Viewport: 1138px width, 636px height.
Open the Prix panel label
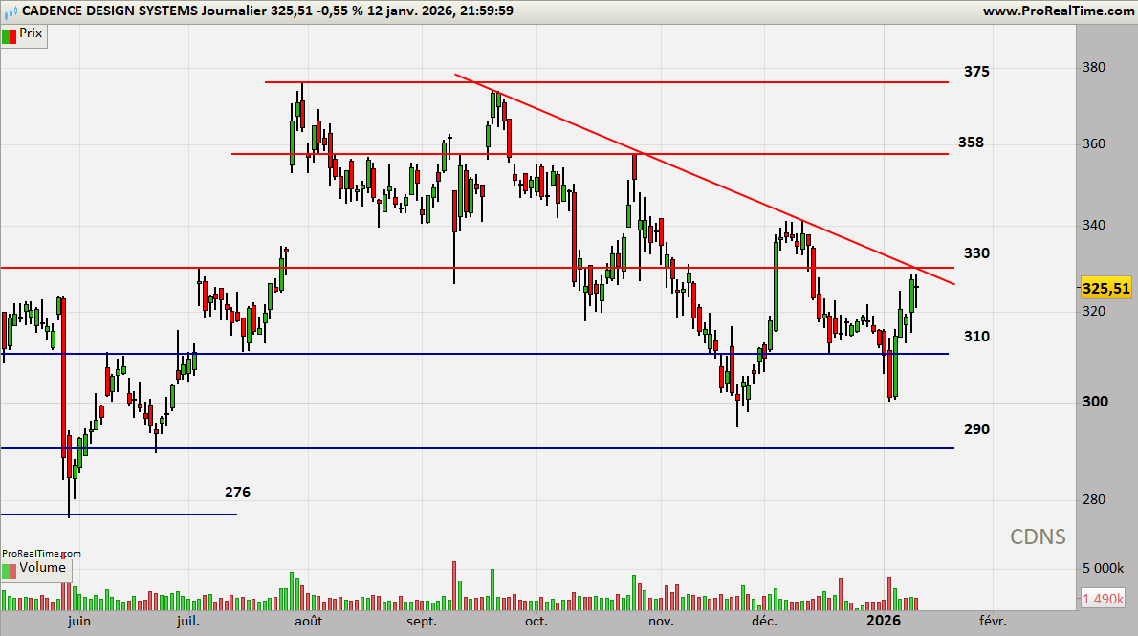pos(31,33)
